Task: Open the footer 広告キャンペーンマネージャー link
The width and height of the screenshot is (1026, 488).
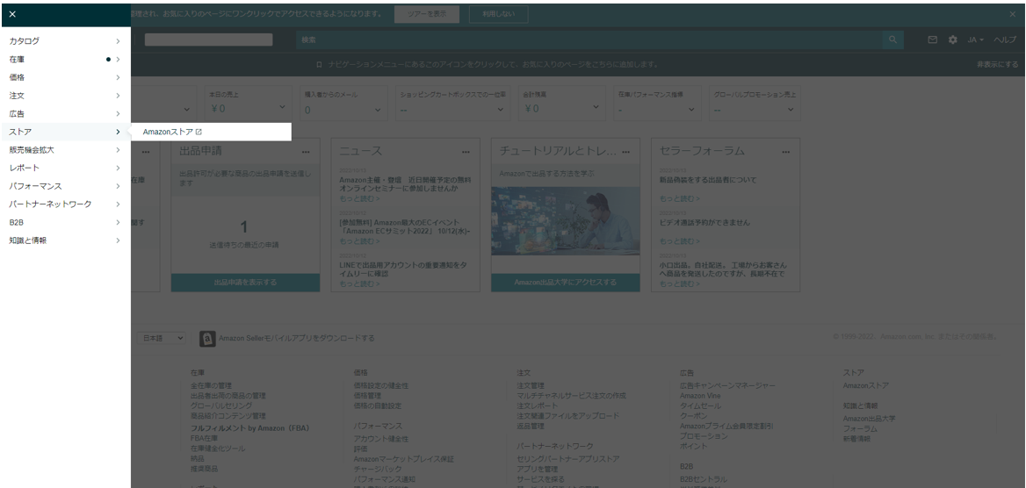Action: (727, 386)
